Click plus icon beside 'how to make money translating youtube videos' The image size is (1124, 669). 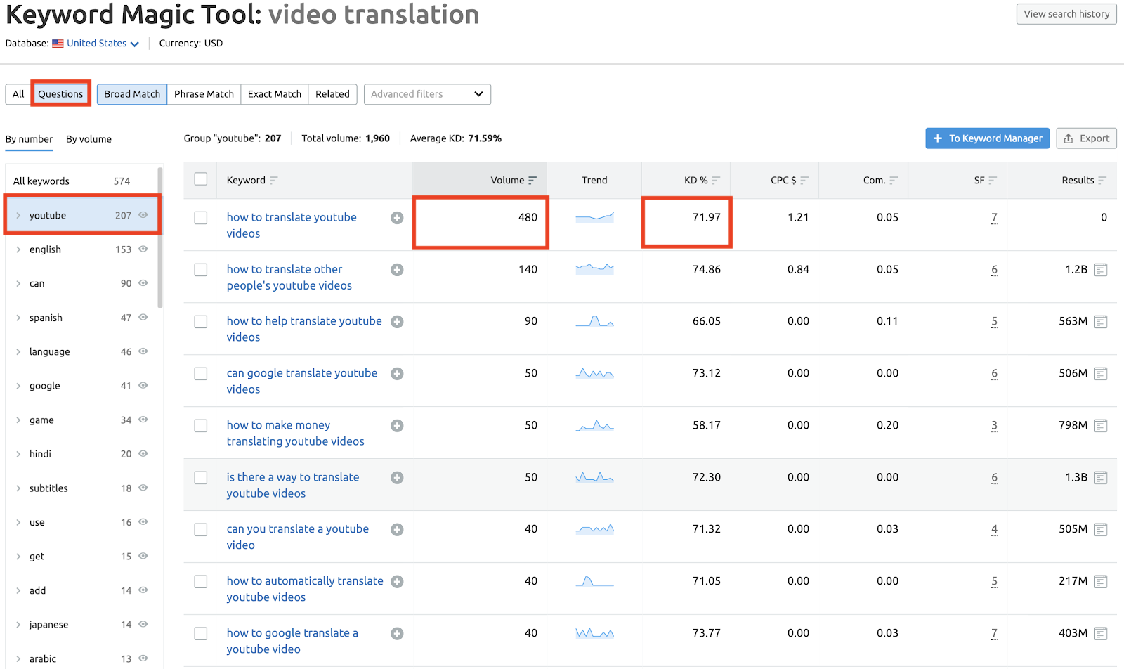tap(397, 426)
